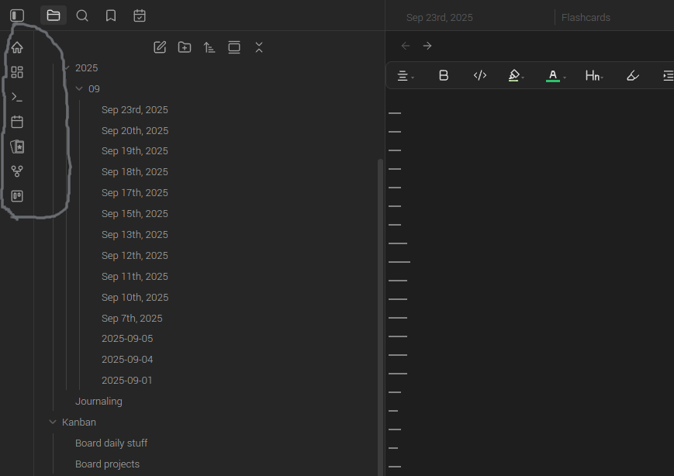Open the flashcards review icon in the ribbon
Screen dimensions: 674x476
tap(17, 147)
